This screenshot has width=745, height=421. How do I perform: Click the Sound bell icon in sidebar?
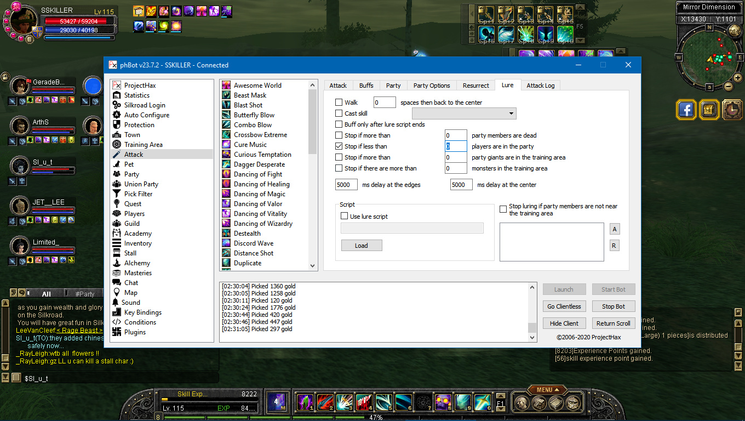coord(116,303)
